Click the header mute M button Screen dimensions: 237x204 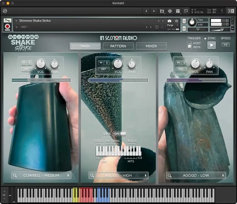coord(184,28)
